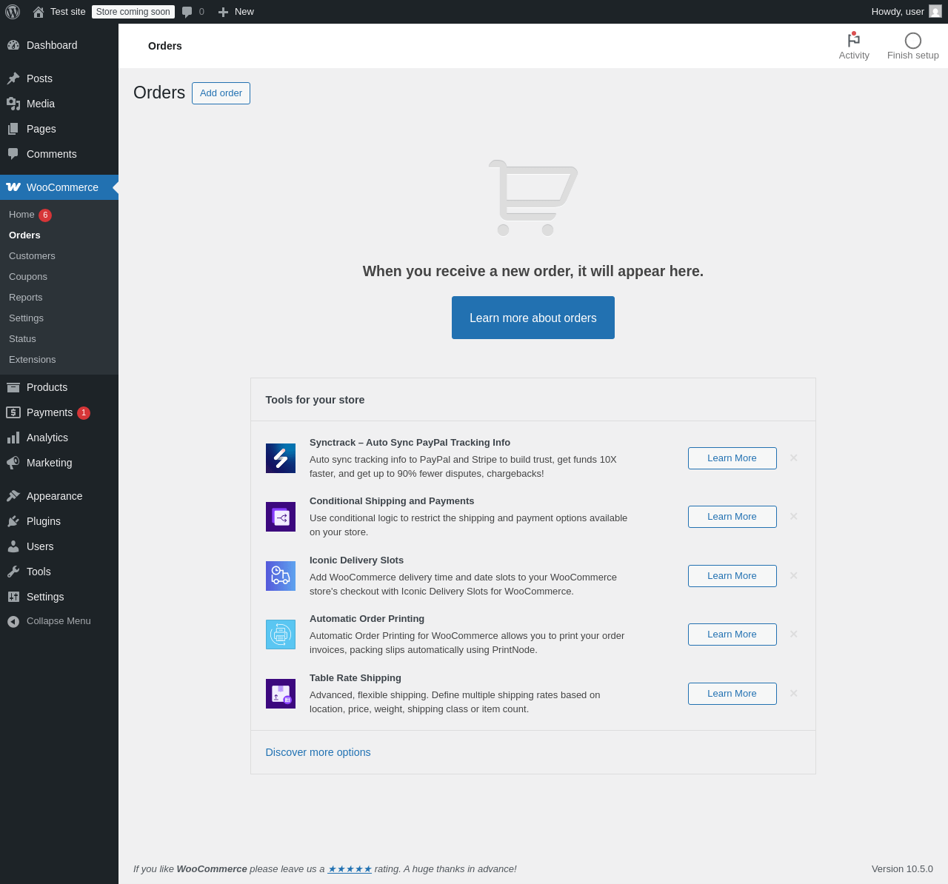
Task: Click the Comments speech bubble sidebar icon
Action: (x=13, y=154)
